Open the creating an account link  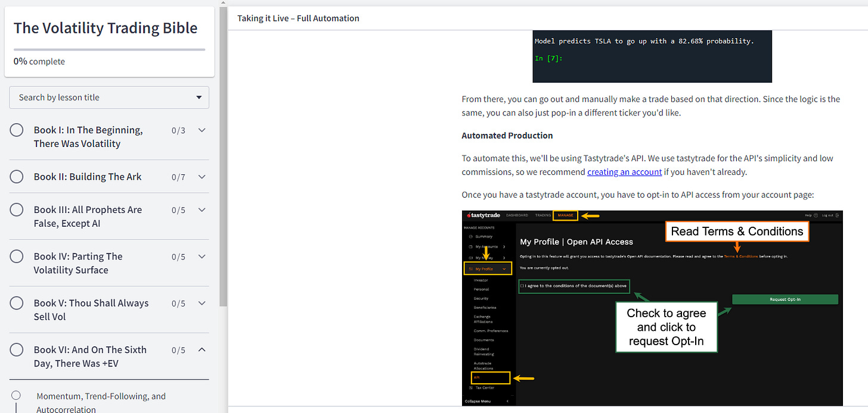tap(624, 172)
